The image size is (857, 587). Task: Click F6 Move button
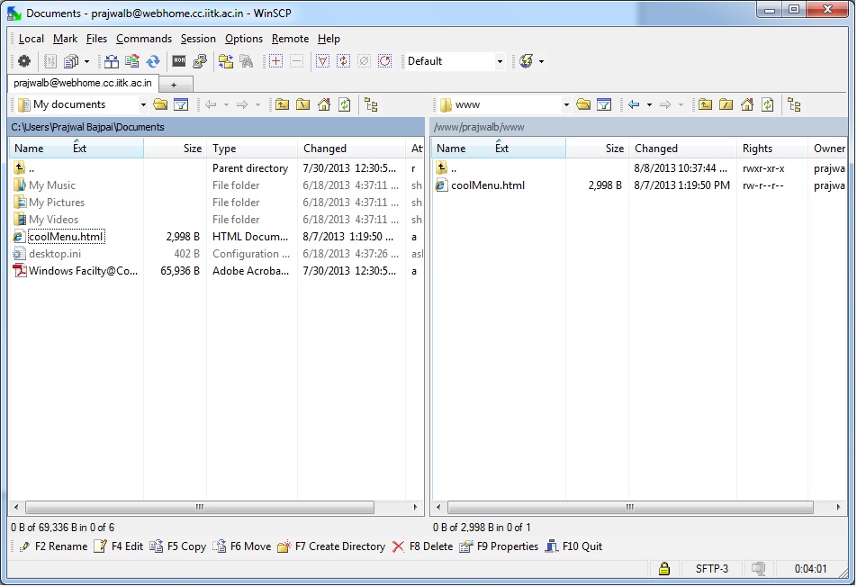click(x=242, y=546)
